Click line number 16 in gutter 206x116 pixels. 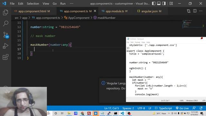point(19,45)
